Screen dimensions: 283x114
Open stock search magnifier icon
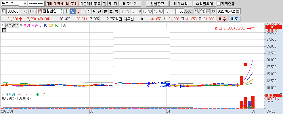click(25, 11)
